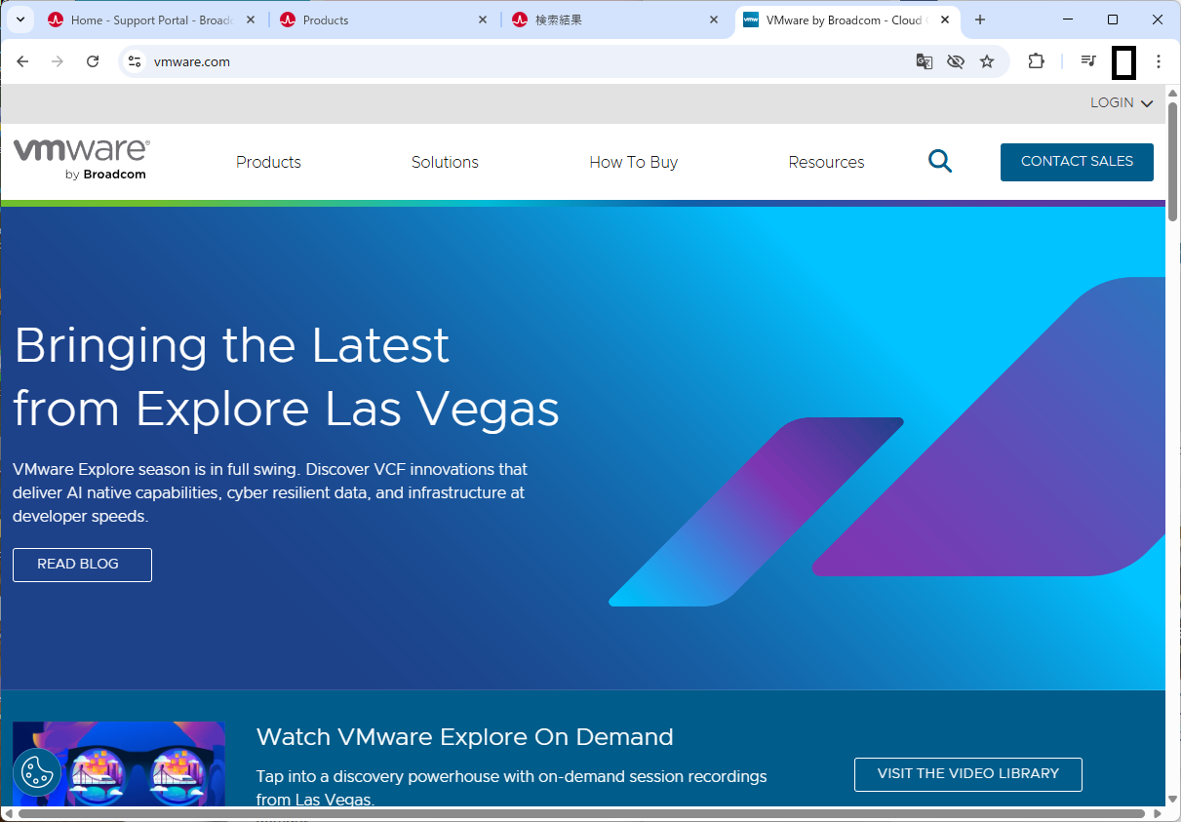Click the media control icon in toolbar
The width and height of the screenshot is (1181, 822).
pos(1088,61)
